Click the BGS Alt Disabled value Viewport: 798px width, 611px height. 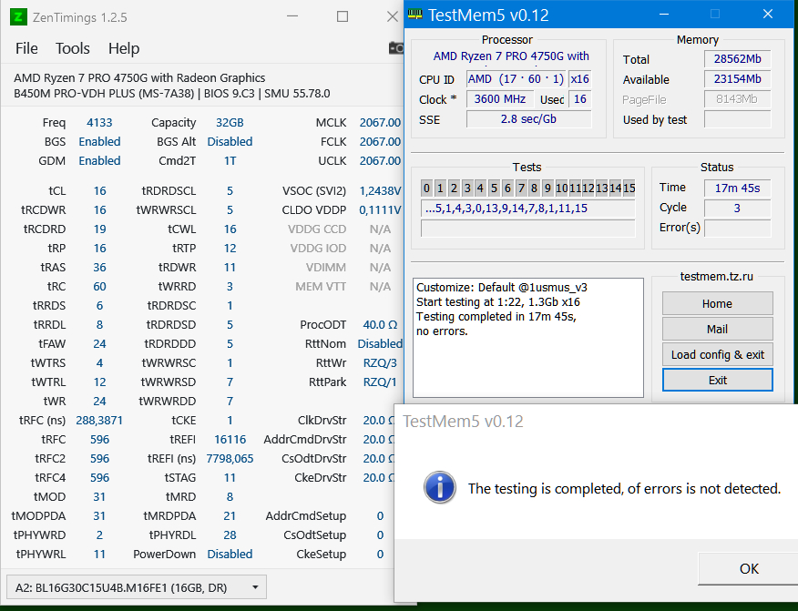(230, 141)
